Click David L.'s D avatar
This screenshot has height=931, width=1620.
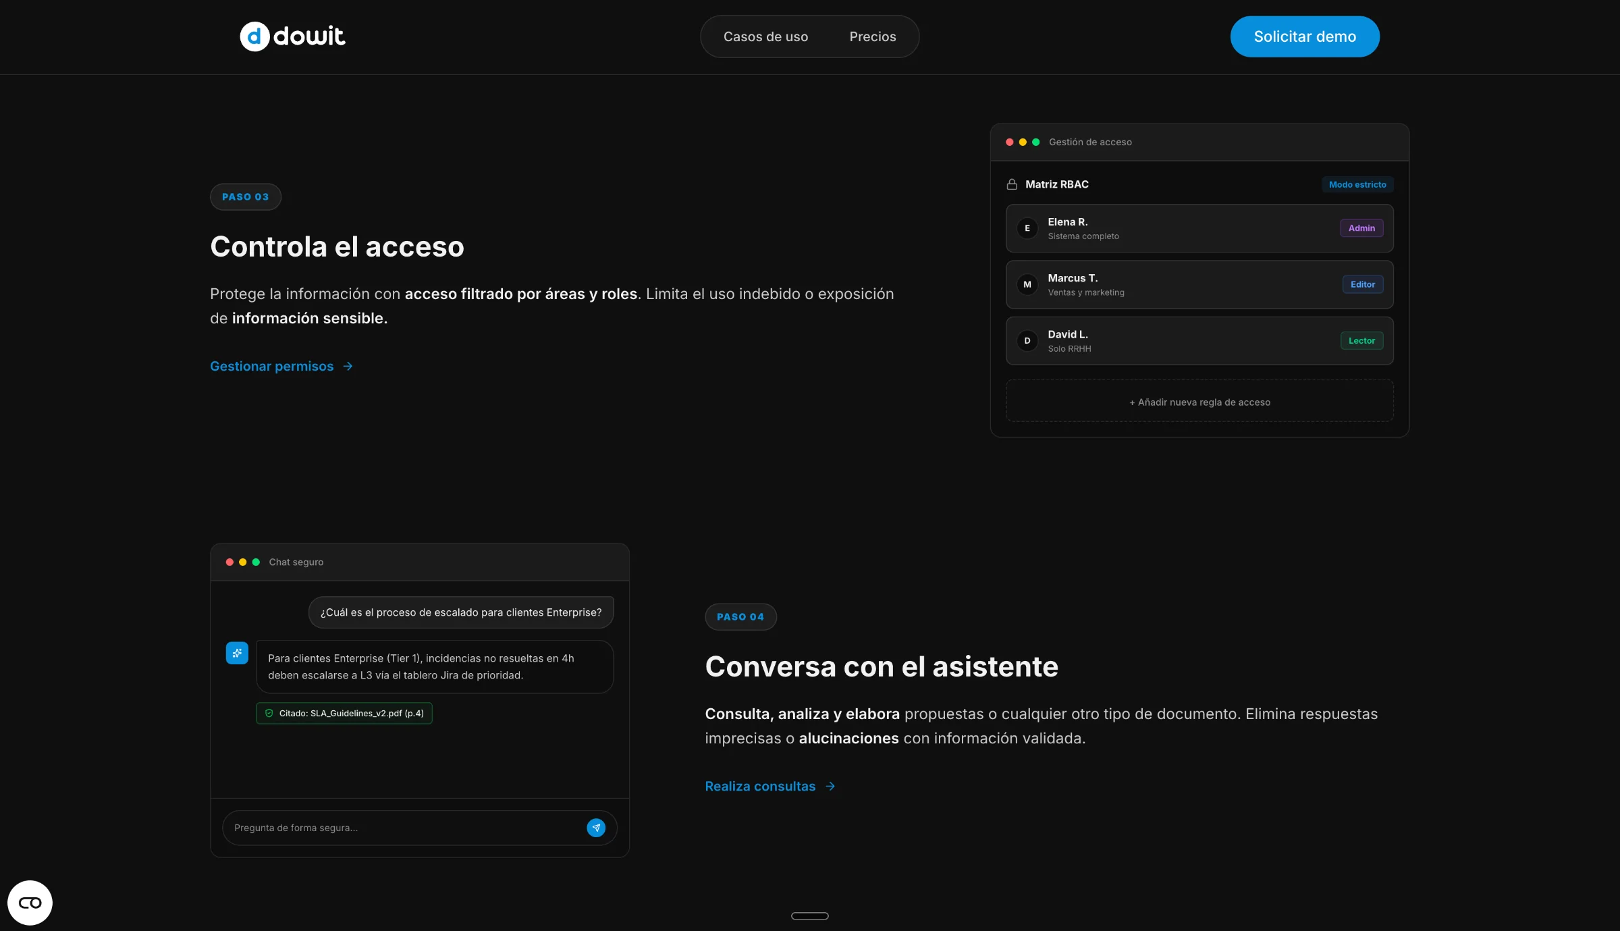pos(1027,341)
